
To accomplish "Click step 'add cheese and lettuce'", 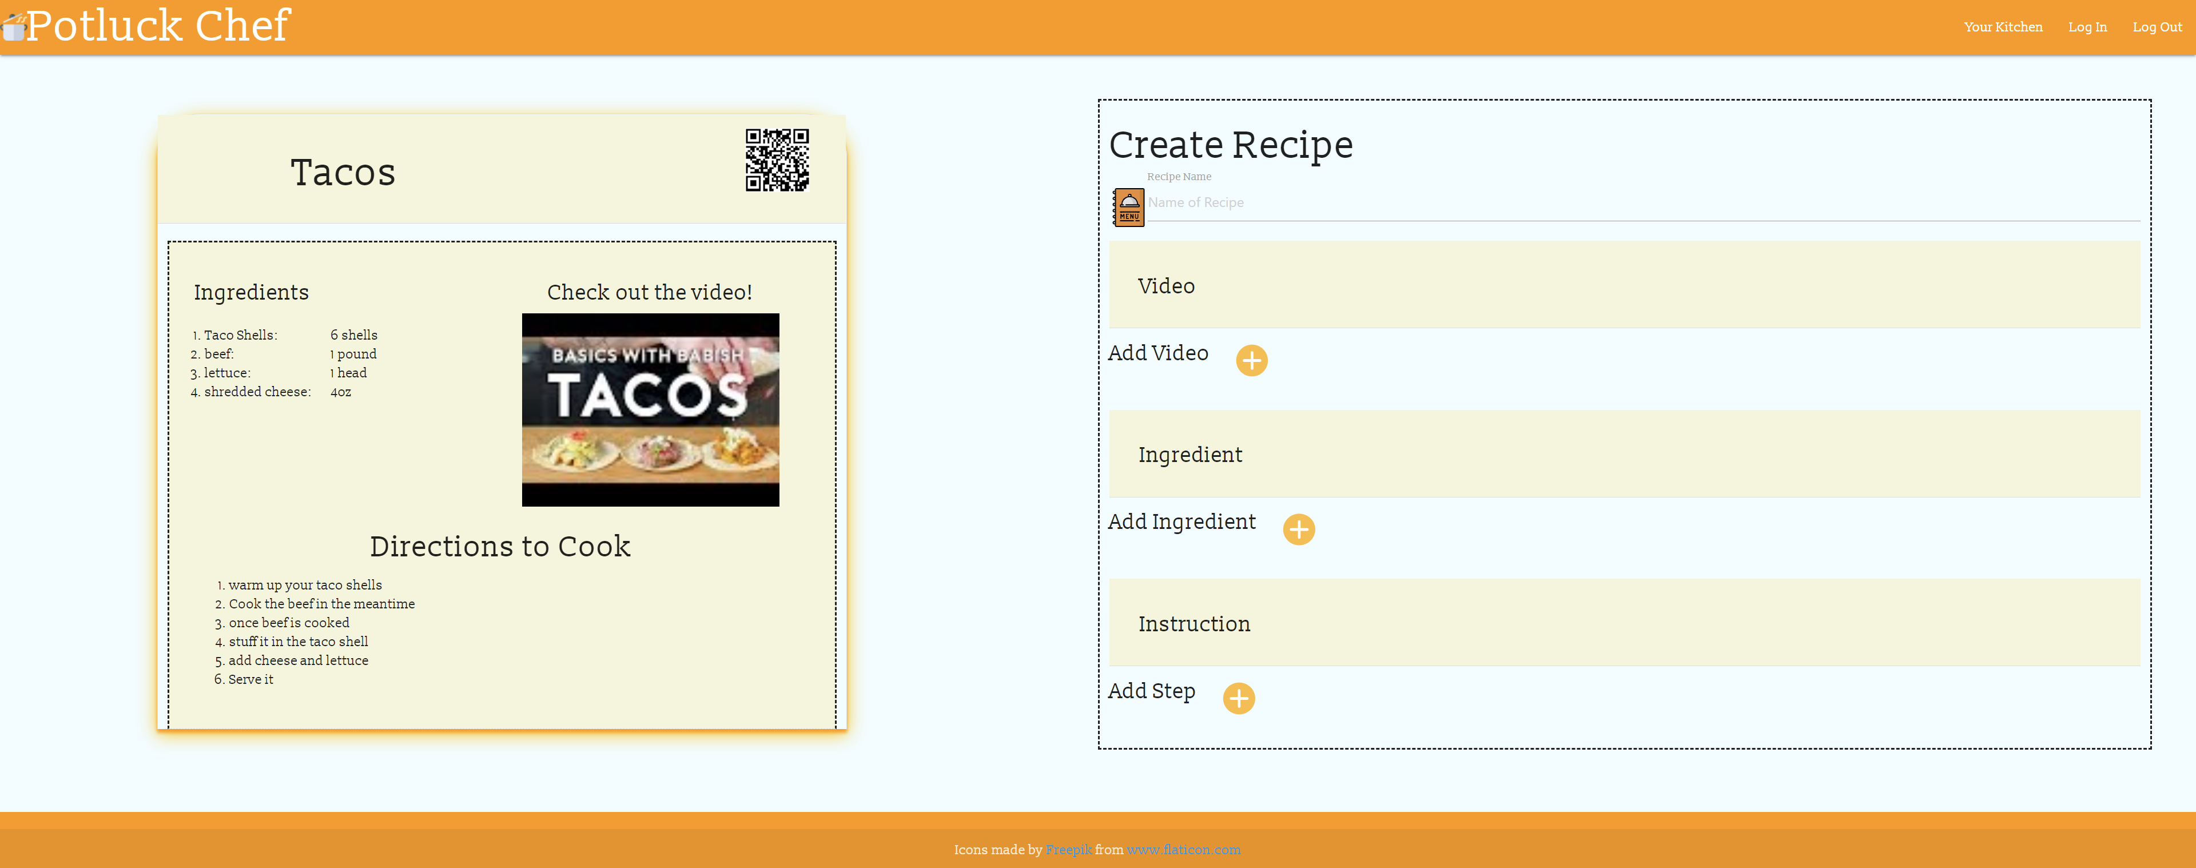I will tap(299, 660).
